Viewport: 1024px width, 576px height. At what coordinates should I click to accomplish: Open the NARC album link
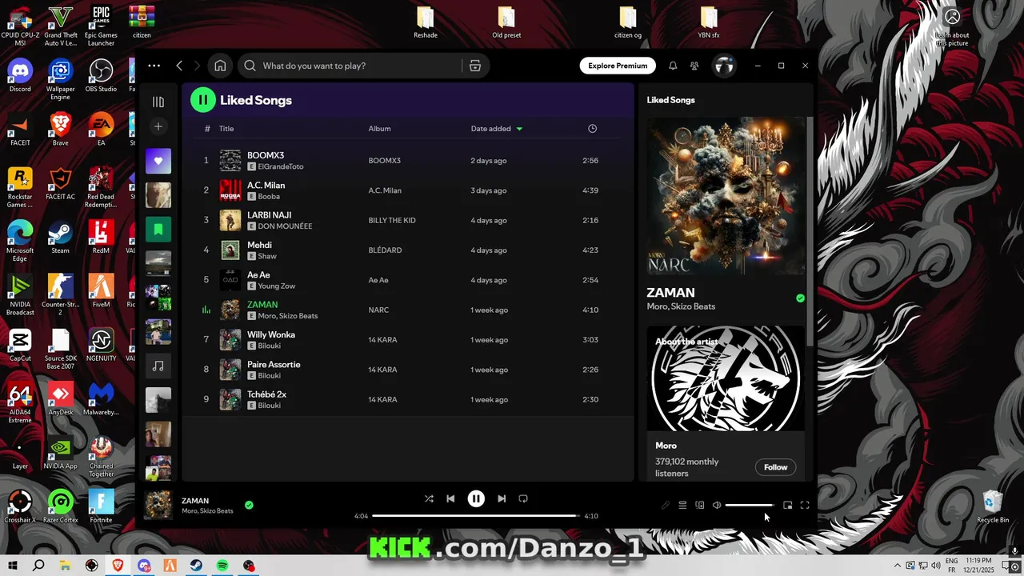click(378, 310)
